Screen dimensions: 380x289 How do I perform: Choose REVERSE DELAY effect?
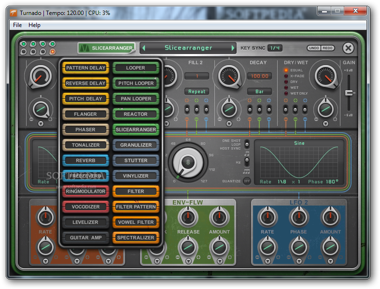[85, 83]
